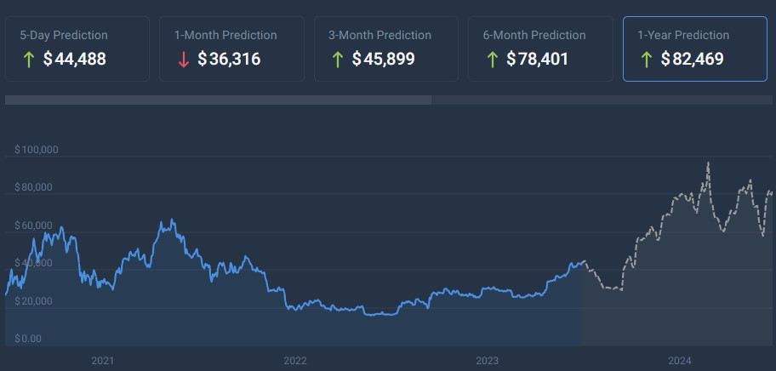Click the $82,469 predicted price value

tap(693, 60)
